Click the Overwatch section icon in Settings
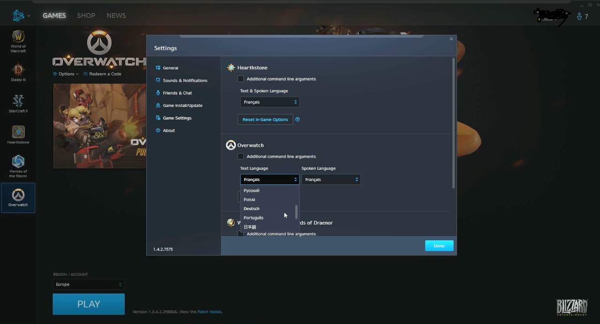600x324 pixels. point(231,145)
